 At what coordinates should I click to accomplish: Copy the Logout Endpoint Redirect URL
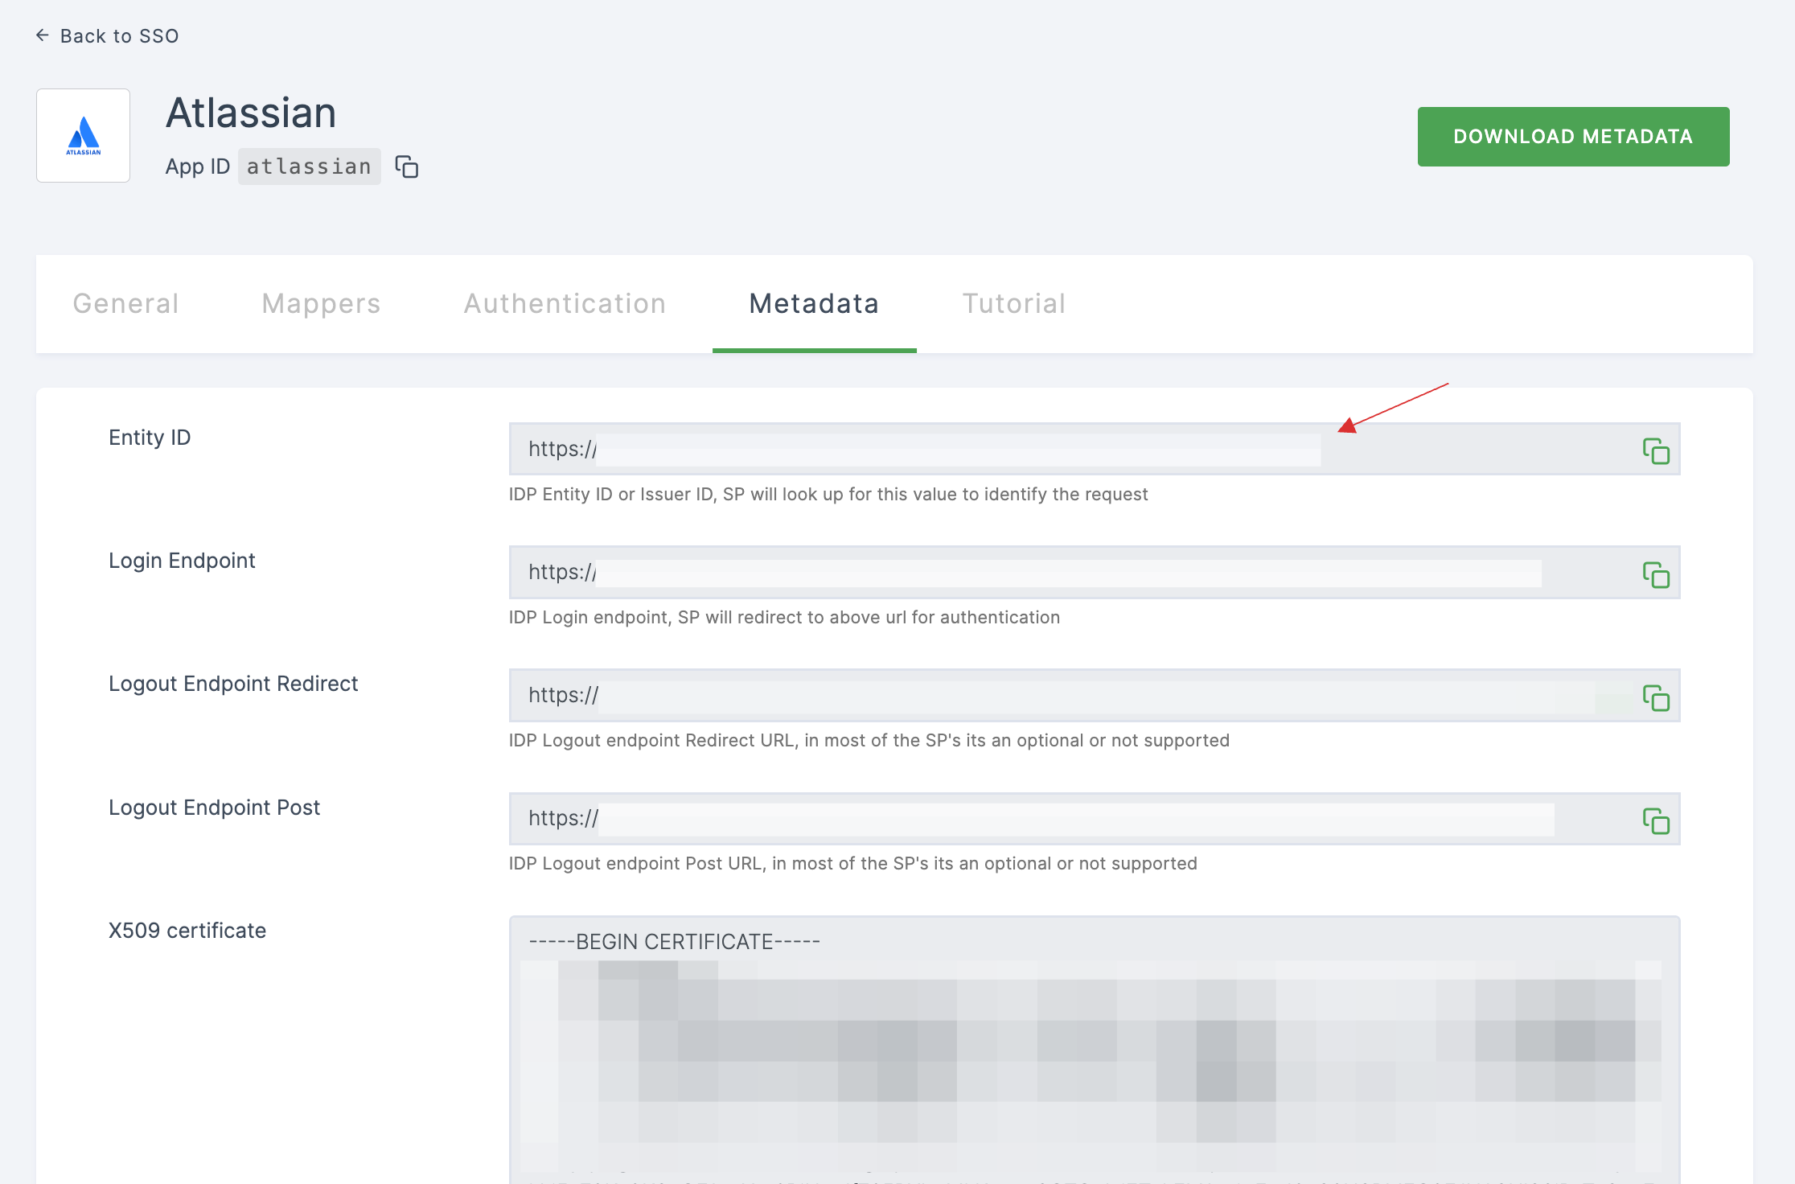(1656, 697)
